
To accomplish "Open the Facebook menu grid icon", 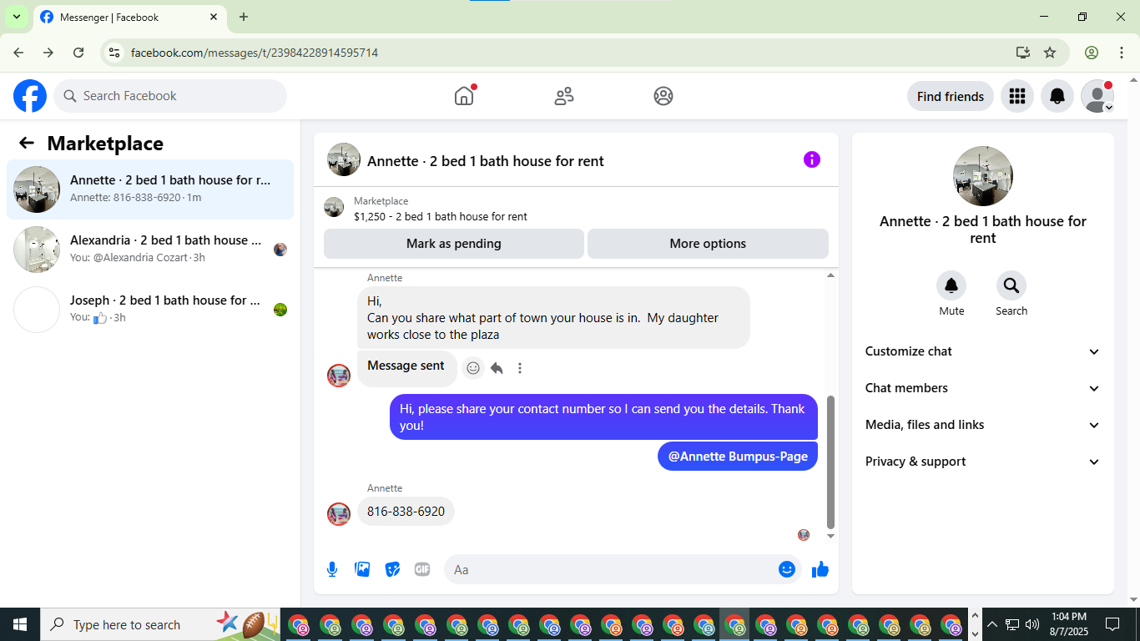I will (x=1016, y=96).
